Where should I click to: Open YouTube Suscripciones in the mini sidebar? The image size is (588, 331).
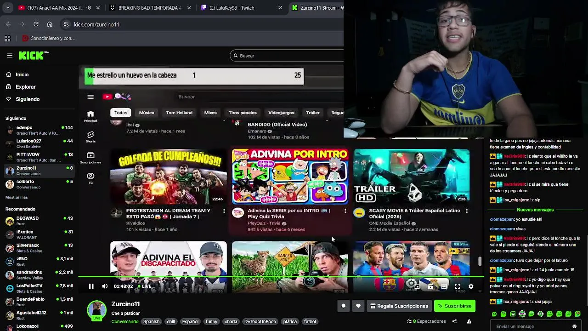pos(90,158)
